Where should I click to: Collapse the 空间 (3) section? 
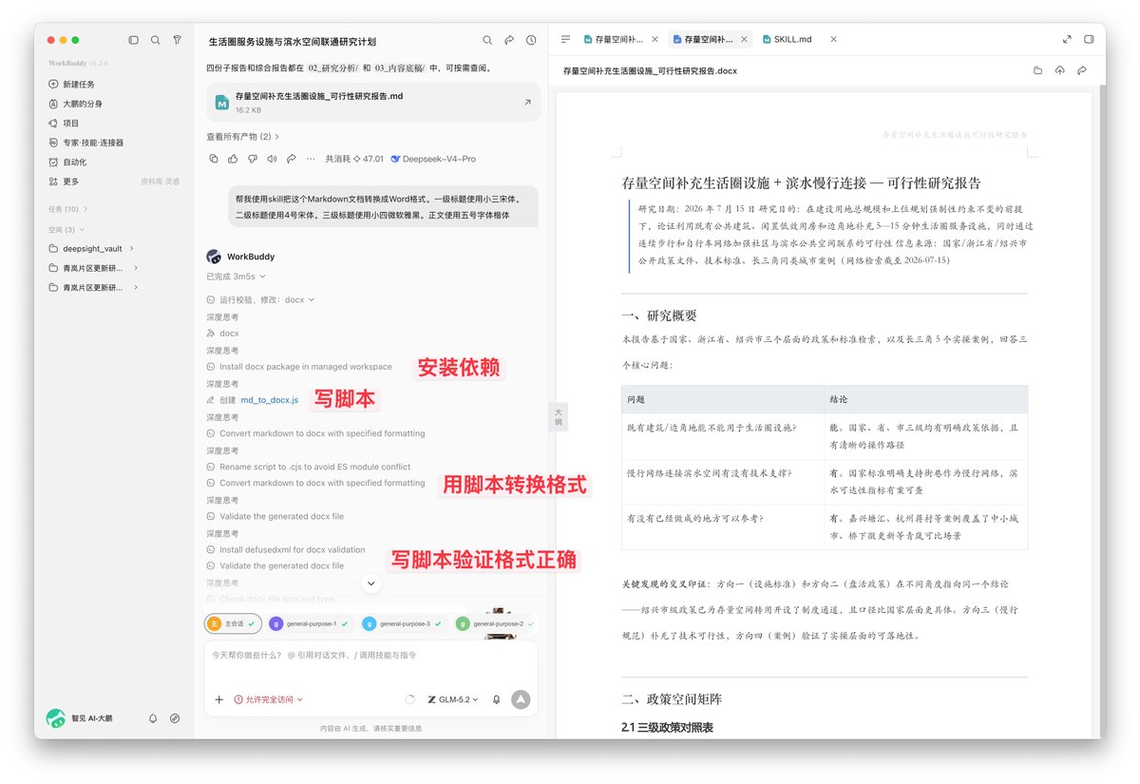point(67,229)
